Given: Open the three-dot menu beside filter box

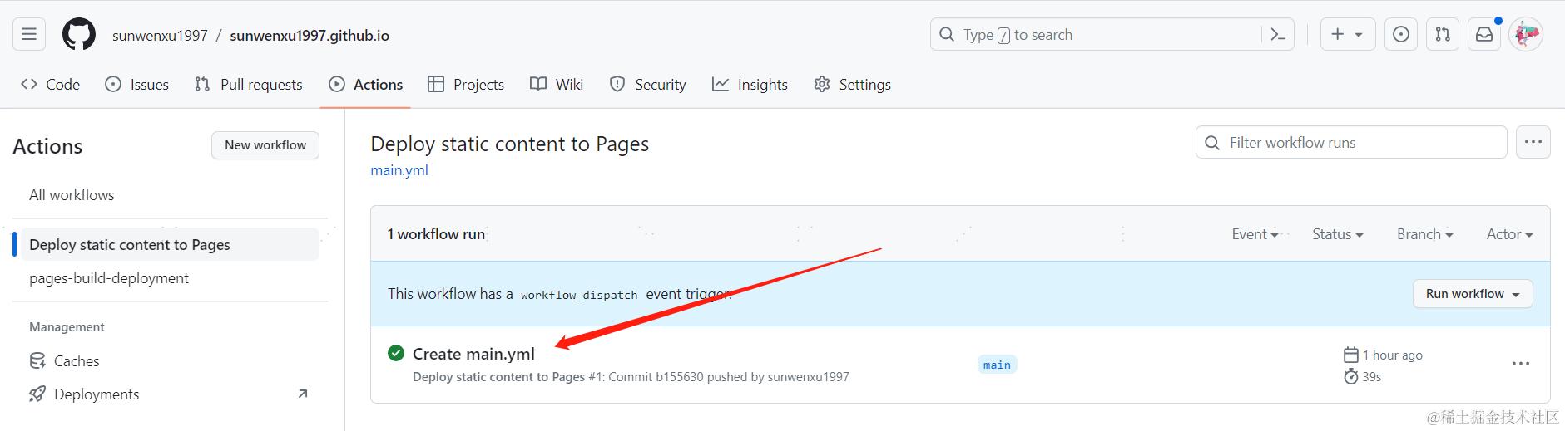Looking at the screenshot, I should (x=1533, y=142).
